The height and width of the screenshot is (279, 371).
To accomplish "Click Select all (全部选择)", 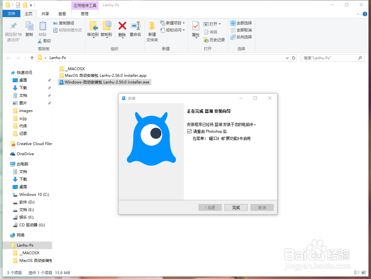I will click(x=241, y=23).
